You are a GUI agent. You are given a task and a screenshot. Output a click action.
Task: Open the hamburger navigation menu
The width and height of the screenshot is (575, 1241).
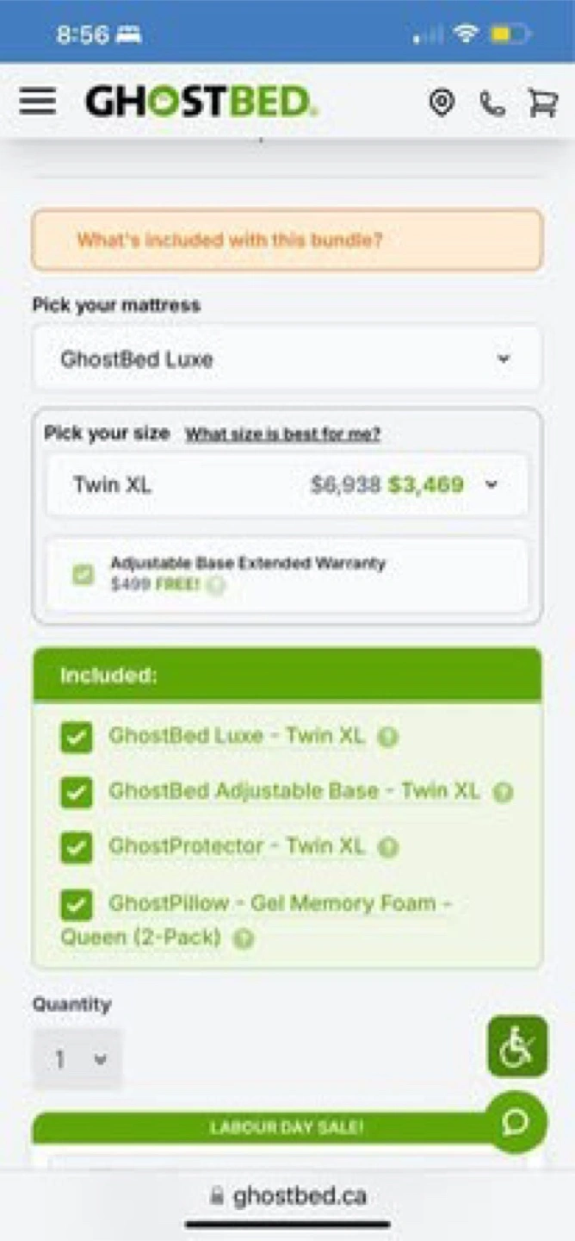pyautogui.click(x=37, y=102)
